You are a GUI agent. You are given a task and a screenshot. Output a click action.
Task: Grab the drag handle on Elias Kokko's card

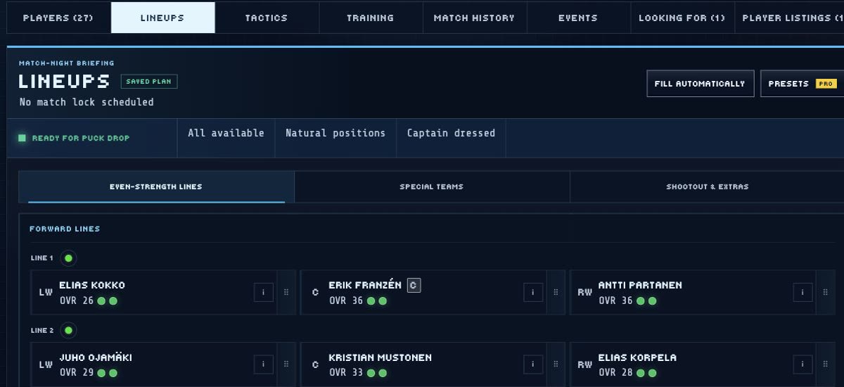(x=286, y=293)
